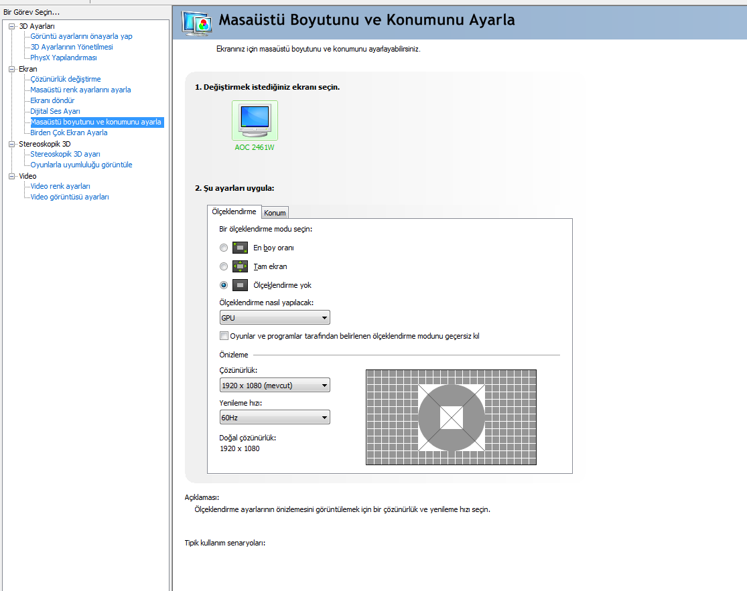Open "Görüntü ayarlarını önayarla yap" link
This screenshot has width=747, height=591.
click(82, 36)
